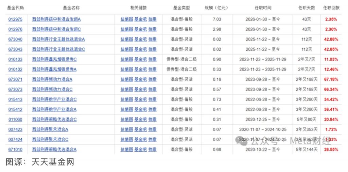Click the 任职回报 column header

pos(331,7)
